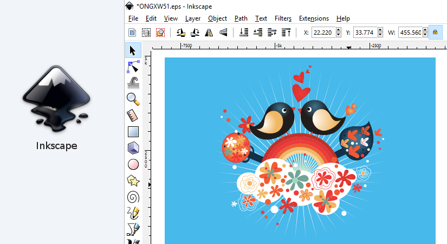Pick the Measure ruler tool
The width and height of the screenshot is (447, 244).
[133, 115]
